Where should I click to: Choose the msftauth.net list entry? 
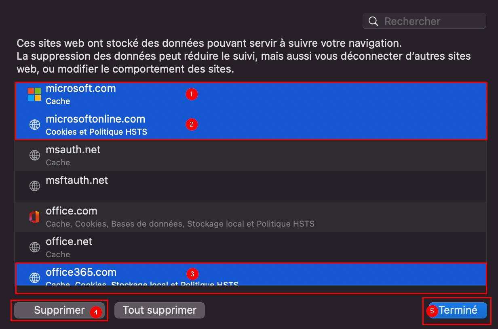click(x=251, y=186)
